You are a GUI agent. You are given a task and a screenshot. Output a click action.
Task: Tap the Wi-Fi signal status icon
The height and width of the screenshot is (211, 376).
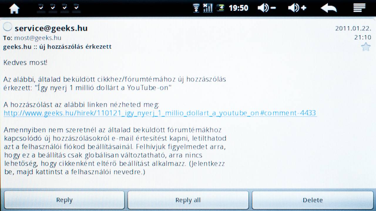[x=196, y=8]
